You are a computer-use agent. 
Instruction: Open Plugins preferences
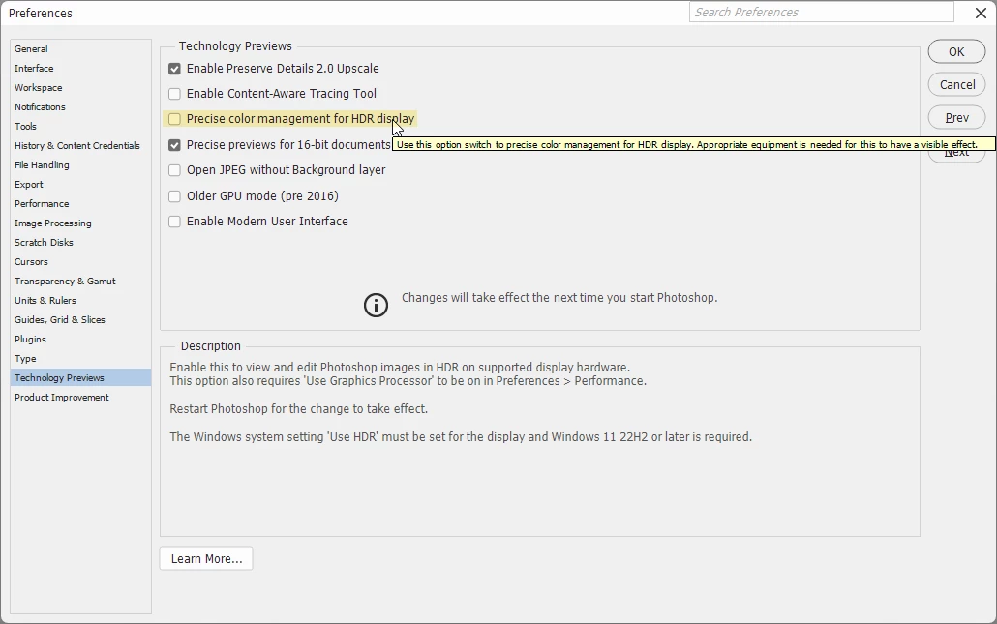pyautogui.click(x=80, y=340)
